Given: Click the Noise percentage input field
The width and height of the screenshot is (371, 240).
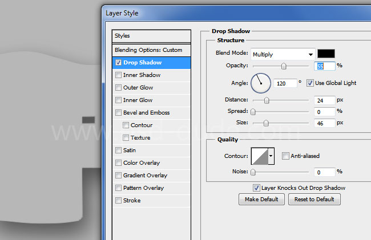Looking at the screenshot, I should pyautogui.click(x=323, y=172).
